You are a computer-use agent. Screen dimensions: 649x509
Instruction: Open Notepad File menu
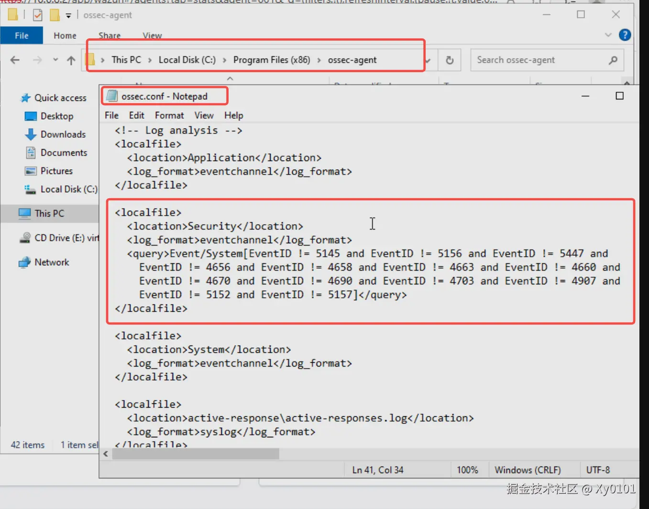(111, 115)
